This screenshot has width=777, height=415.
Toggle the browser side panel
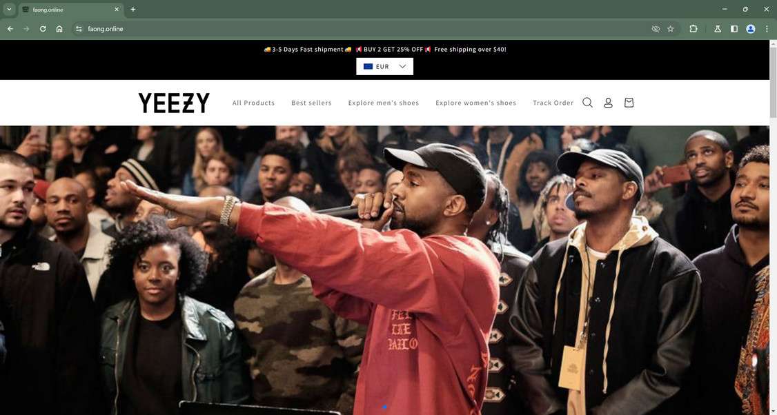(734, 29)
